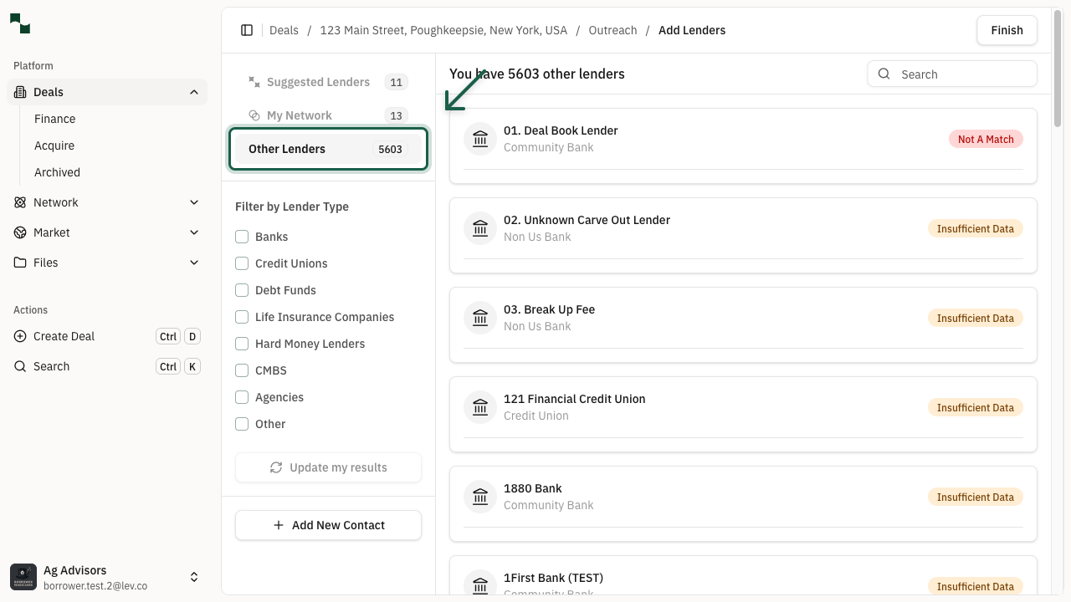The image size is (1071, 602).
Task: Check the Credit Unions filter
Action: pyautogui.click(x=242, y=263)
